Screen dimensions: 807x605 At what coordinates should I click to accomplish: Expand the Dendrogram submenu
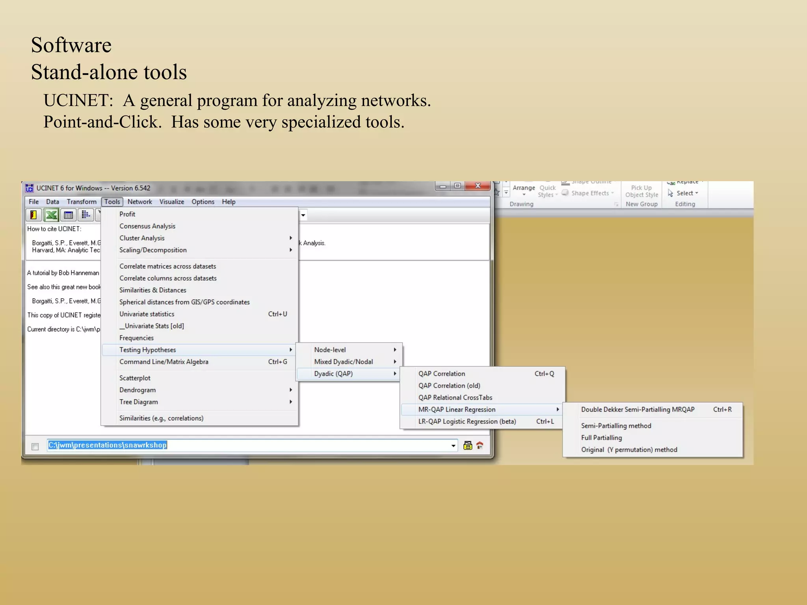199,390
